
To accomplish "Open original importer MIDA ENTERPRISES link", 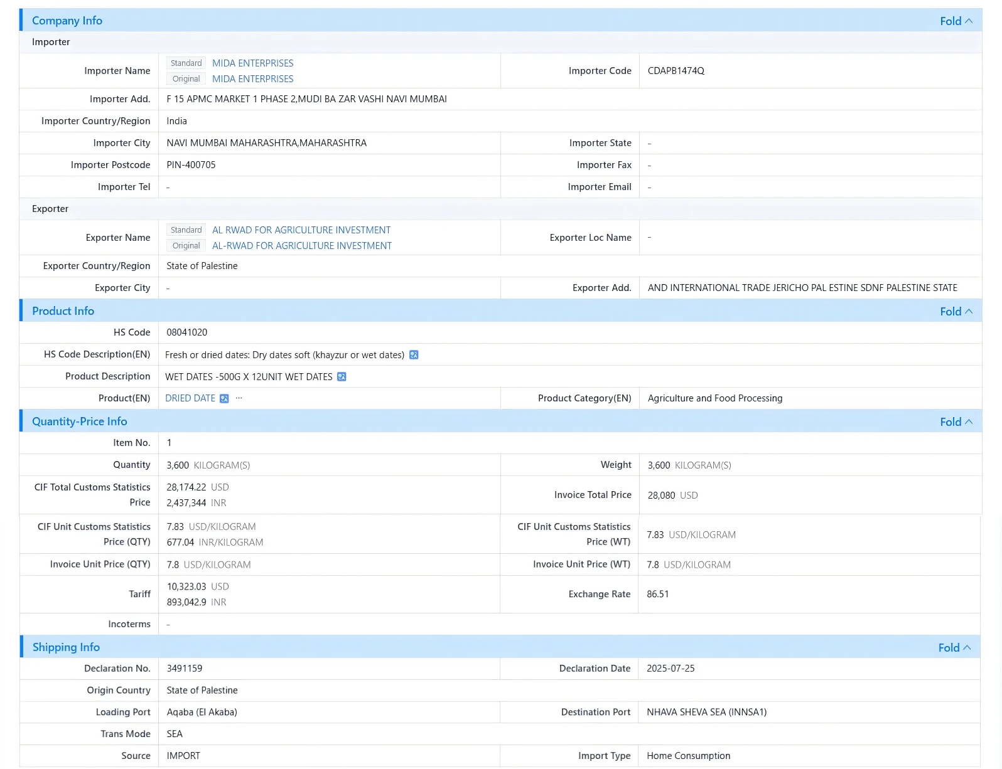I will click(x=252, y=79).
